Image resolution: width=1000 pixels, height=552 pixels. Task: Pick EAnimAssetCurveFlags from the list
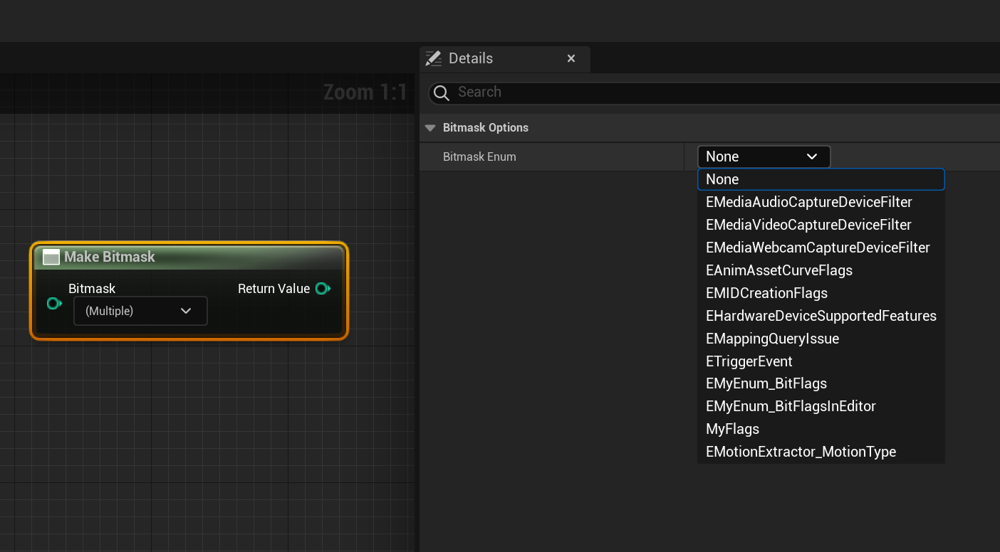tap(778, 270)
